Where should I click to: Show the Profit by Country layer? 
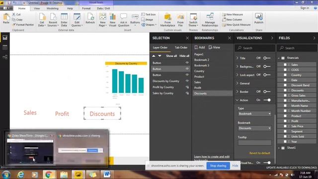(187, 87)
